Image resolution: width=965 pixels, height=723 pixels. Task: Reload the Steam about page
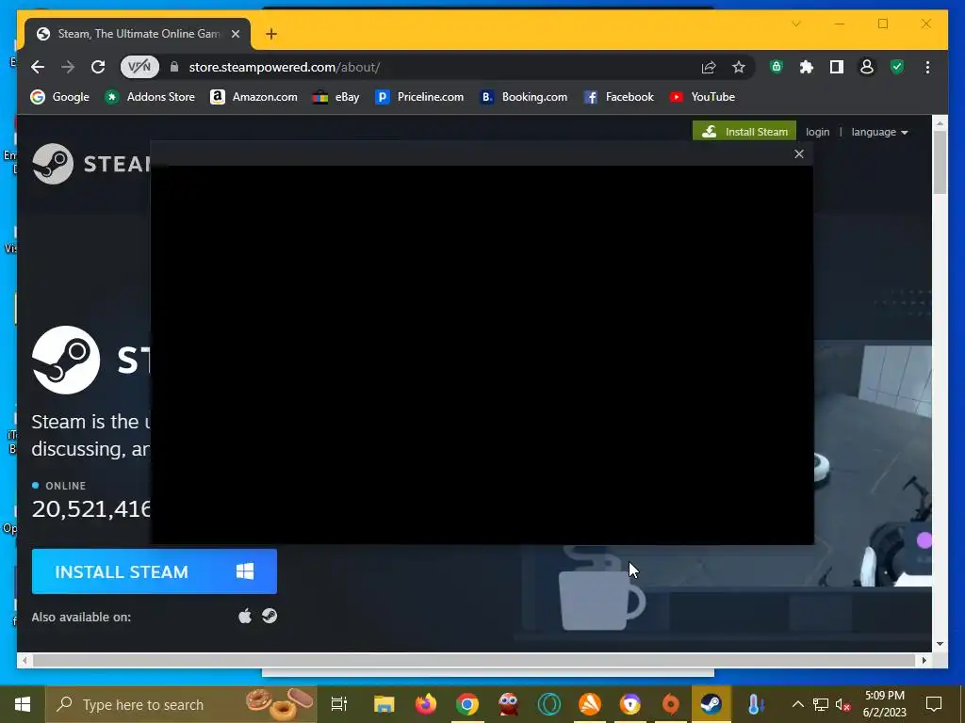(x=98, y=67)
